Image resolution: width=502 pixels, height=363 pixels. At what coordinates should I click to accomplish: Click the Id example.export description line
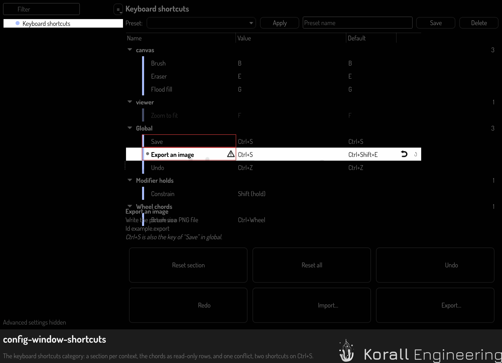coord(147,228)
